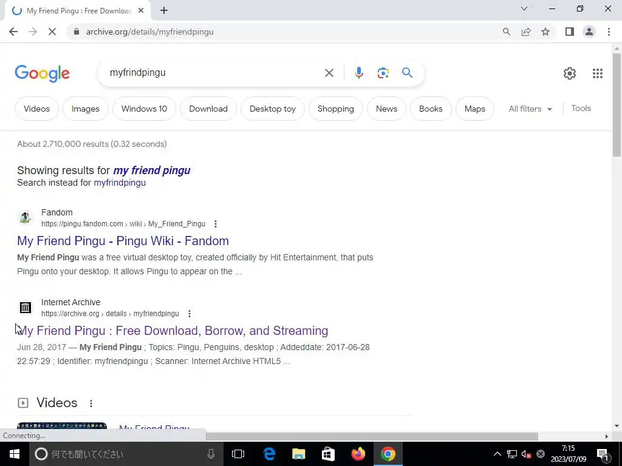The image size is (622, 466).
Task: Open the Fandom result options menu
Action: pyautogui.click(x=216, y=224)
